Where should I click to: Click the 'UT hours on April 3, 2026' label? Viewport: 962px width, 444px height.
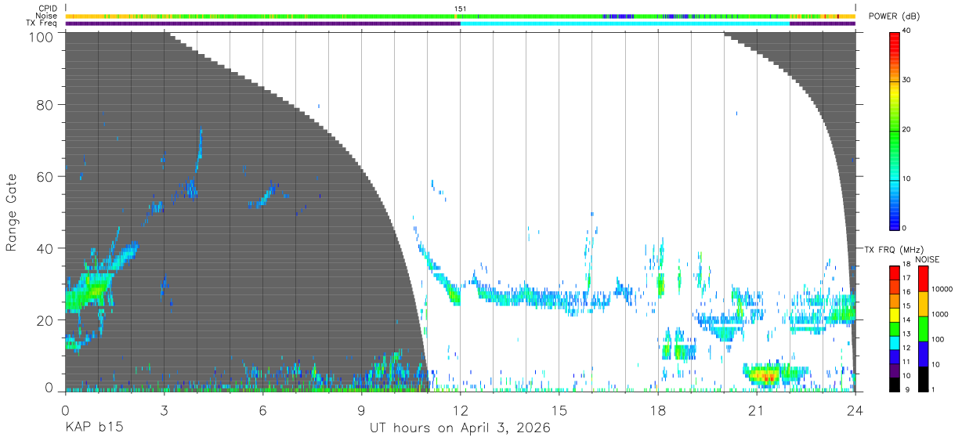click(461, 428)
